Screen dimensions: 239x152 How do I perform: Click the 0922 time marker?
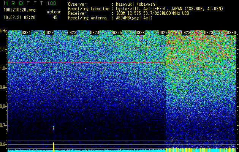[x=49, y=33]
